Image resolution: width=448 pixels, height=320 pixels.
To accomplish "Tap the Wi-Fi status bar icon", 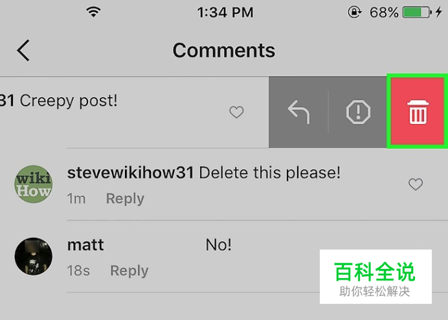I will pos(93,12).
